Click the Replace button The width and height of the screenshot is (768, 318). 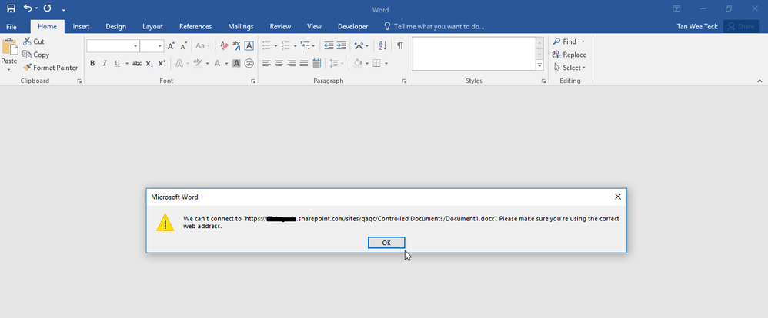pyautogui.click(x=569, y=55)
